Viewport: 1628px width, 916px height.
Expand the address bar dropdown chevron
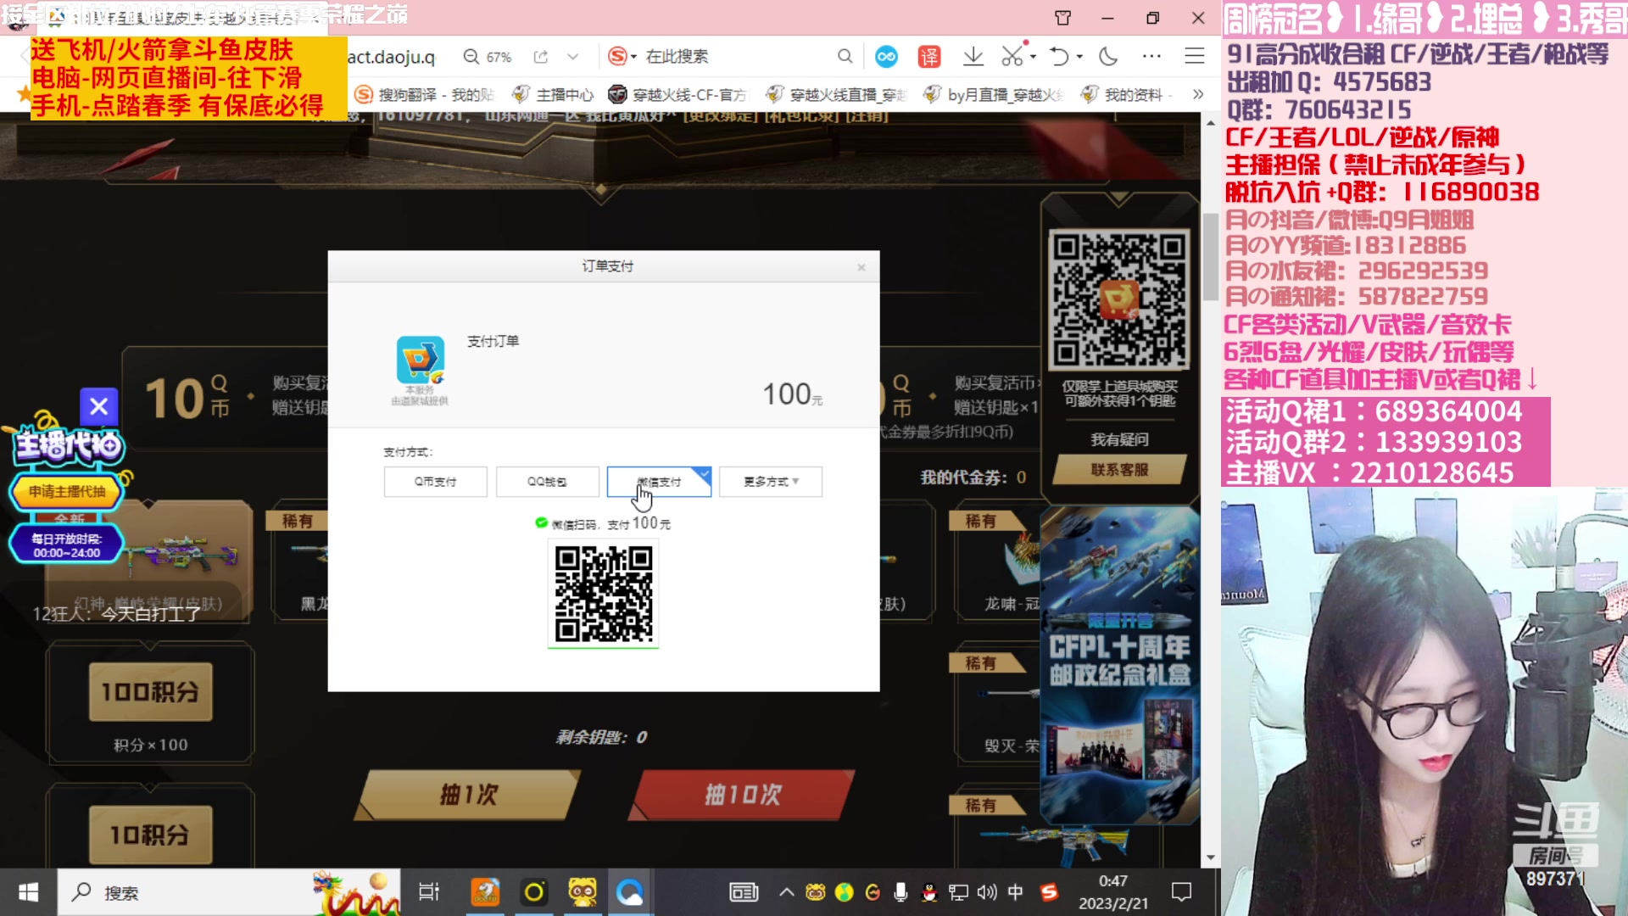coord(573,57)
